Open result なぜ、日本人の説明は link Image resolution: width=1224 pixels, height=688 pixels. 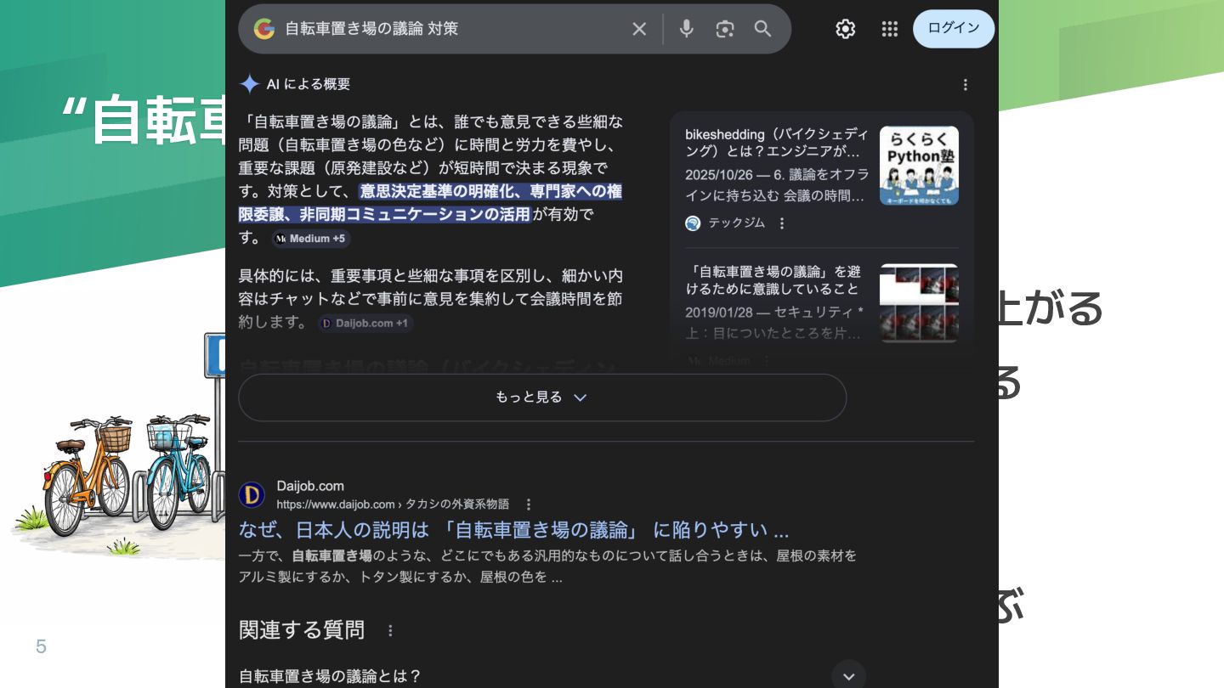[x=513, y=531]
